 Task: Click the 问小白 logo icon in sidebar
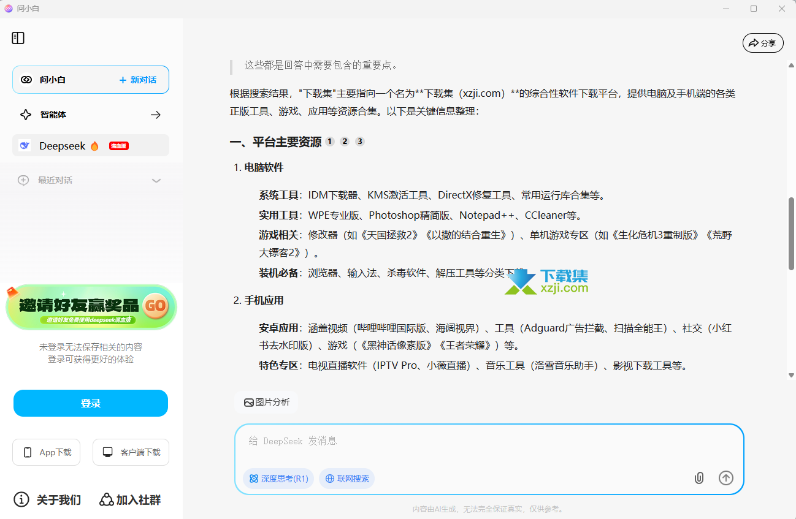pos(26,80)
